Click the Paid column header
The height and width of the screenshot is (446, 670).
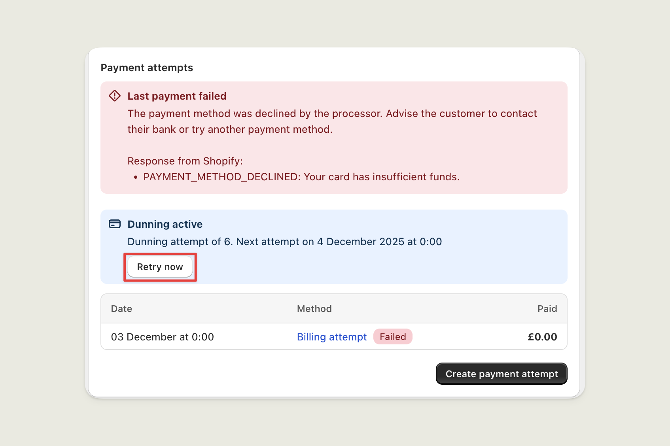pyautogui.click(x=547, y=309)
